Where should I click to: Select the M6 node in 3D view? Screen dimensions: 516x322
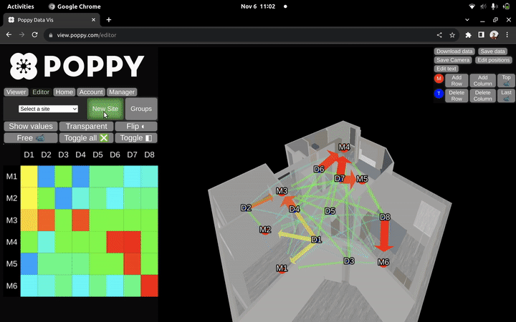coord(383,262)
